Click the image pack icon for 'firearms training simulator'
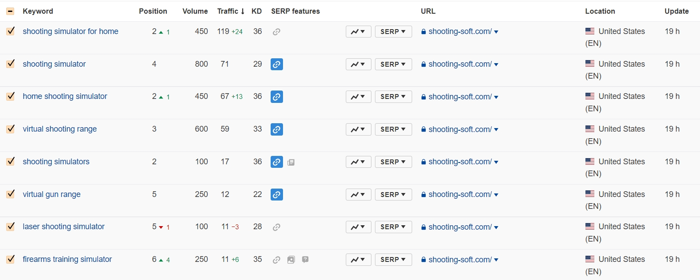The width and height of the screenshot is (700, 280). (x=291, y=260)
